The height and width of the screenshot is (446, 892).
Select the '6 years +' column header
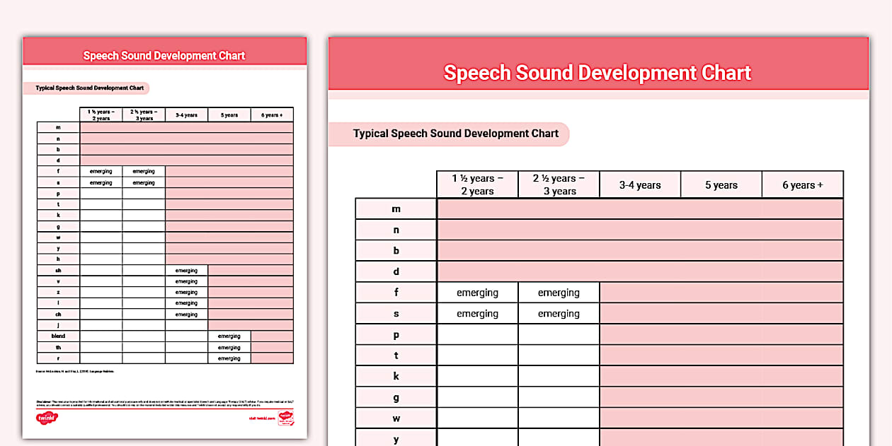[x=802, y=184]
